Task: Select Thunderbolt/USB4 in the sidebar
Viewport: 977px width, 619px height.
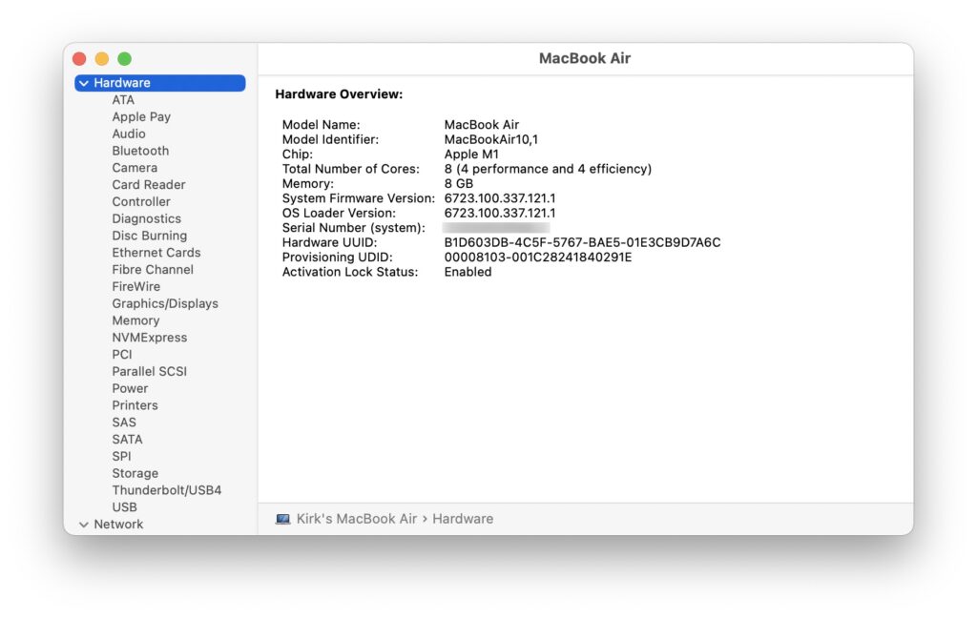Action: pyautogui.click(x=165, y=489)
